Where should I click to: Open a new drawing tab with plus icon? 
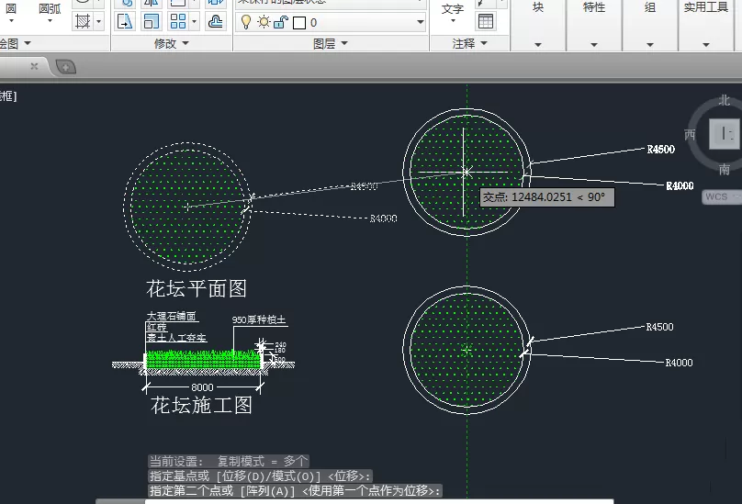pyautogui.click(x=66, y=67)
